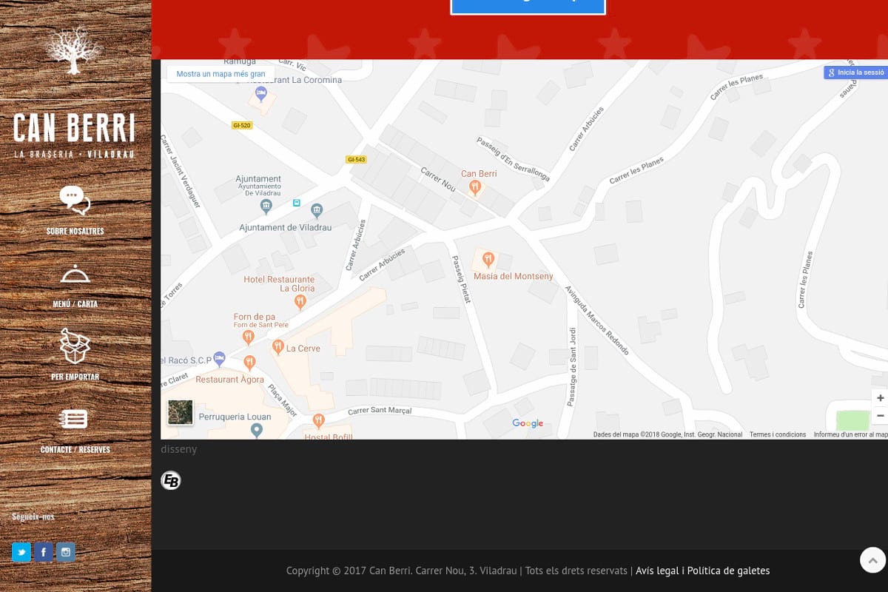Open Contacte / Reserves list icon
The width and height of the screenshot is (888, 592).
point(74,419)
